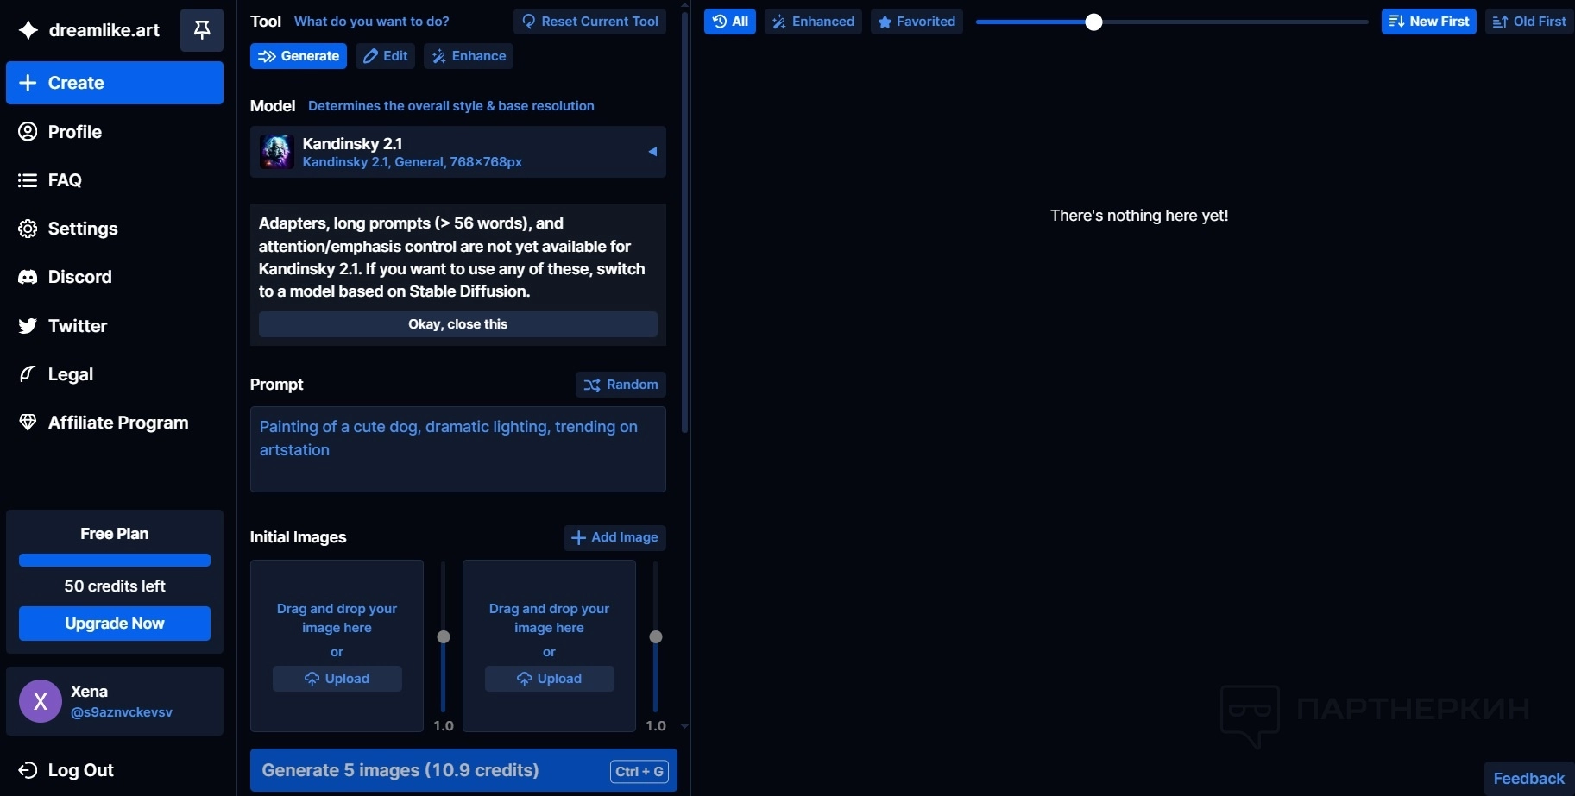This screenshot has width=1575, height=796.
Task: Click the dreamlike.art star logo
Action: [28, 30]
